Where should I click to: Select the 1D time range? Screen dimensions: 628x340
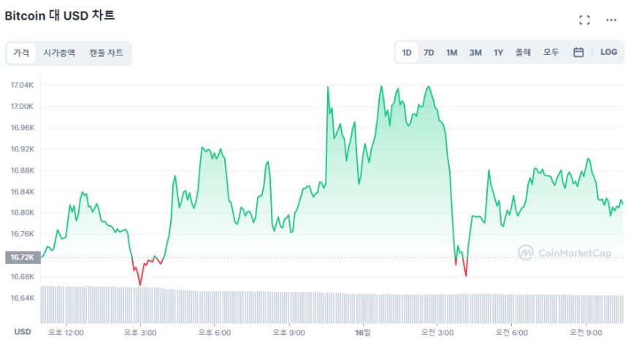[x=407, y=53]
